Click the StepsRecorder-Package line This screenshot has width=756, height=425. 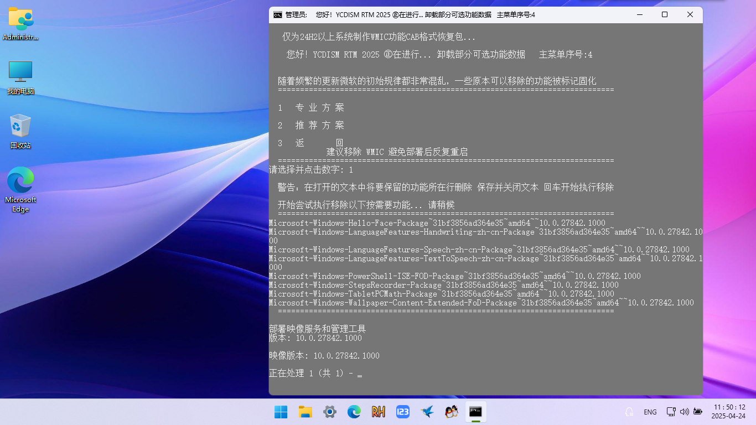point(444,285)
